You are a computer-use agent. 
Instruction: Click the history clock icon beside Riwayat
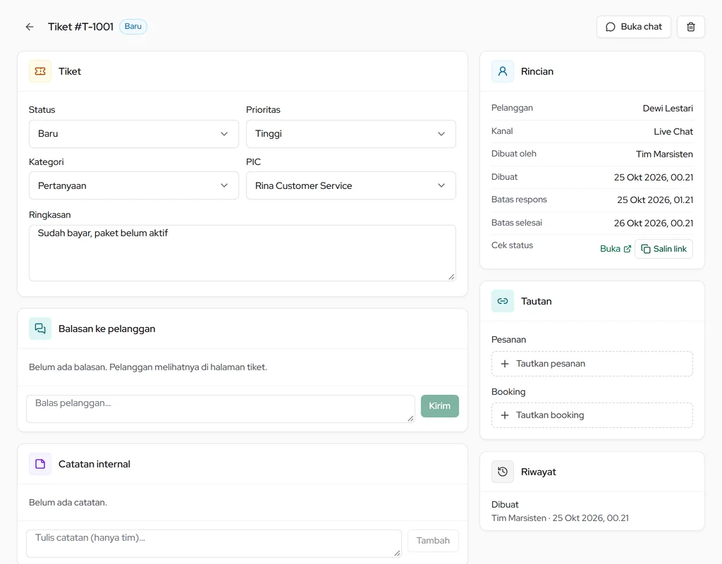(502, 472)
